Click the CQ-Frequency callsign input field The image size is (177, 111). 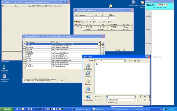84,18
